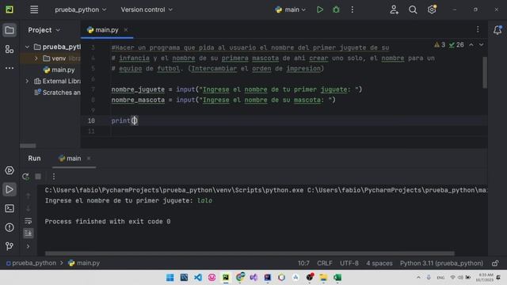This screenshot has height=285, width=507.
Task: Close main tab in Run panel
Action: (89, 158)
